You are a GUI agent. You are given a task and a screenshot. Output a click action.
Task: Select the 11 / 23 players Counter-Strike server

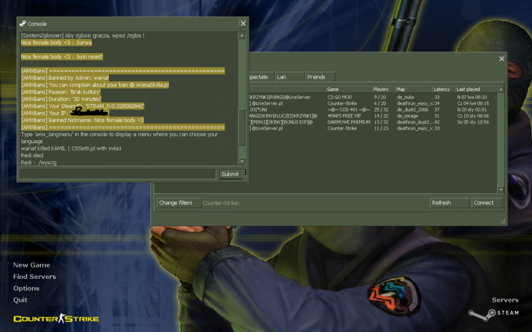(372, 128)
